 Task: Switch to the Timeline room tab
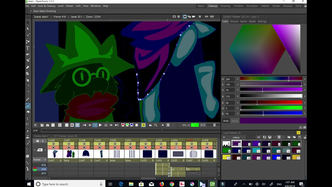click(x=238, y=6)
